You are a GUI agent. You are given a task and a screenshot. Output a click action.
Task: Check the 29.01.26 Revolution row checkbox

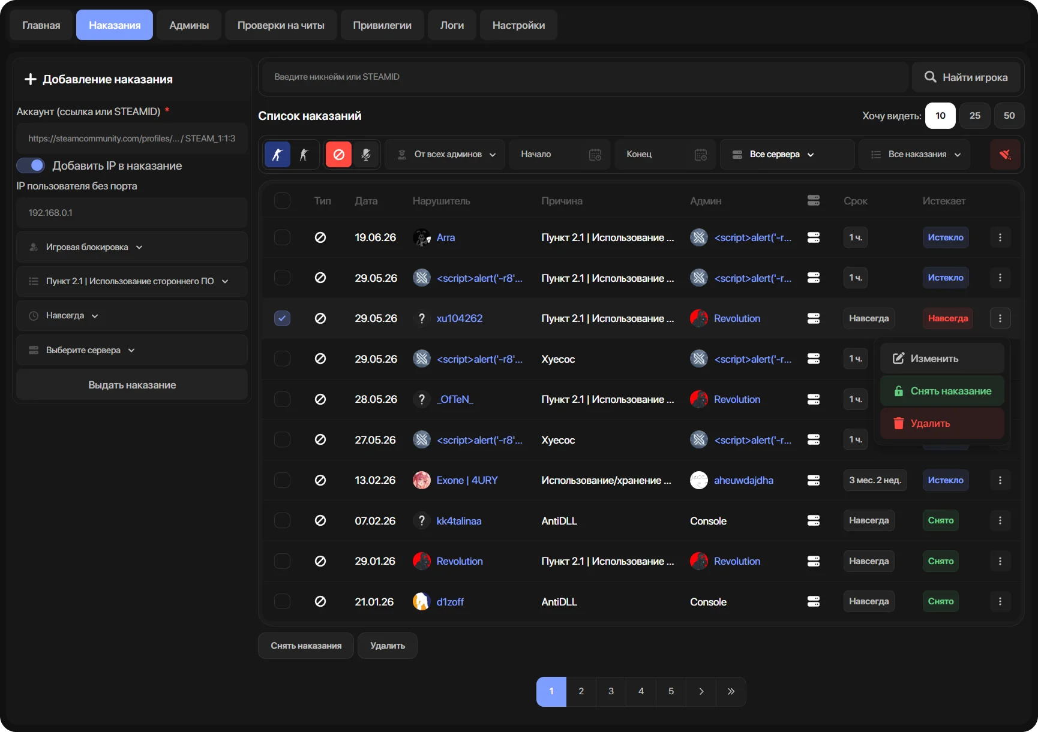coord(282,561)
